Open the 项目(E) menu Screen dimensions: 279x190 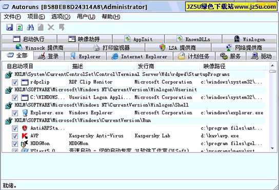click(x=36, y=17)
